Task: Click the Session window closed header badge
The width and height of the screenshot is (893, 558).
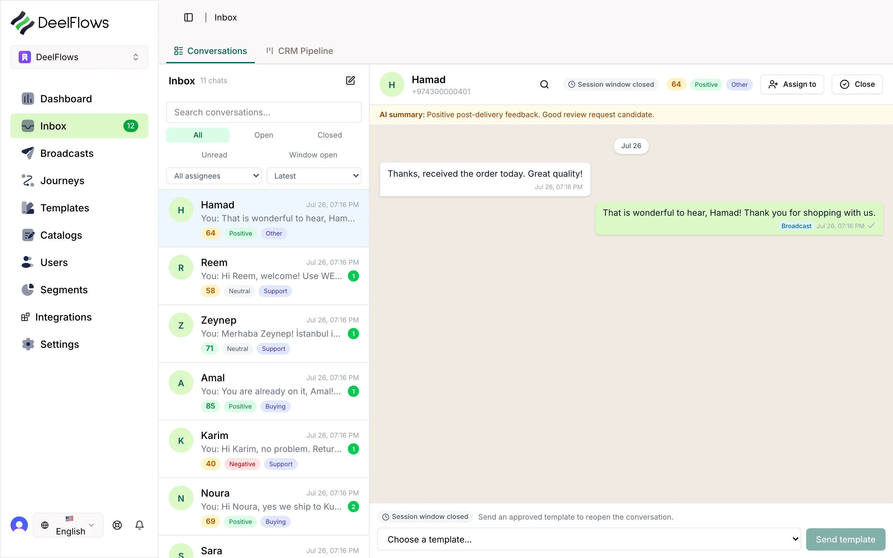Action: (611, 85)
